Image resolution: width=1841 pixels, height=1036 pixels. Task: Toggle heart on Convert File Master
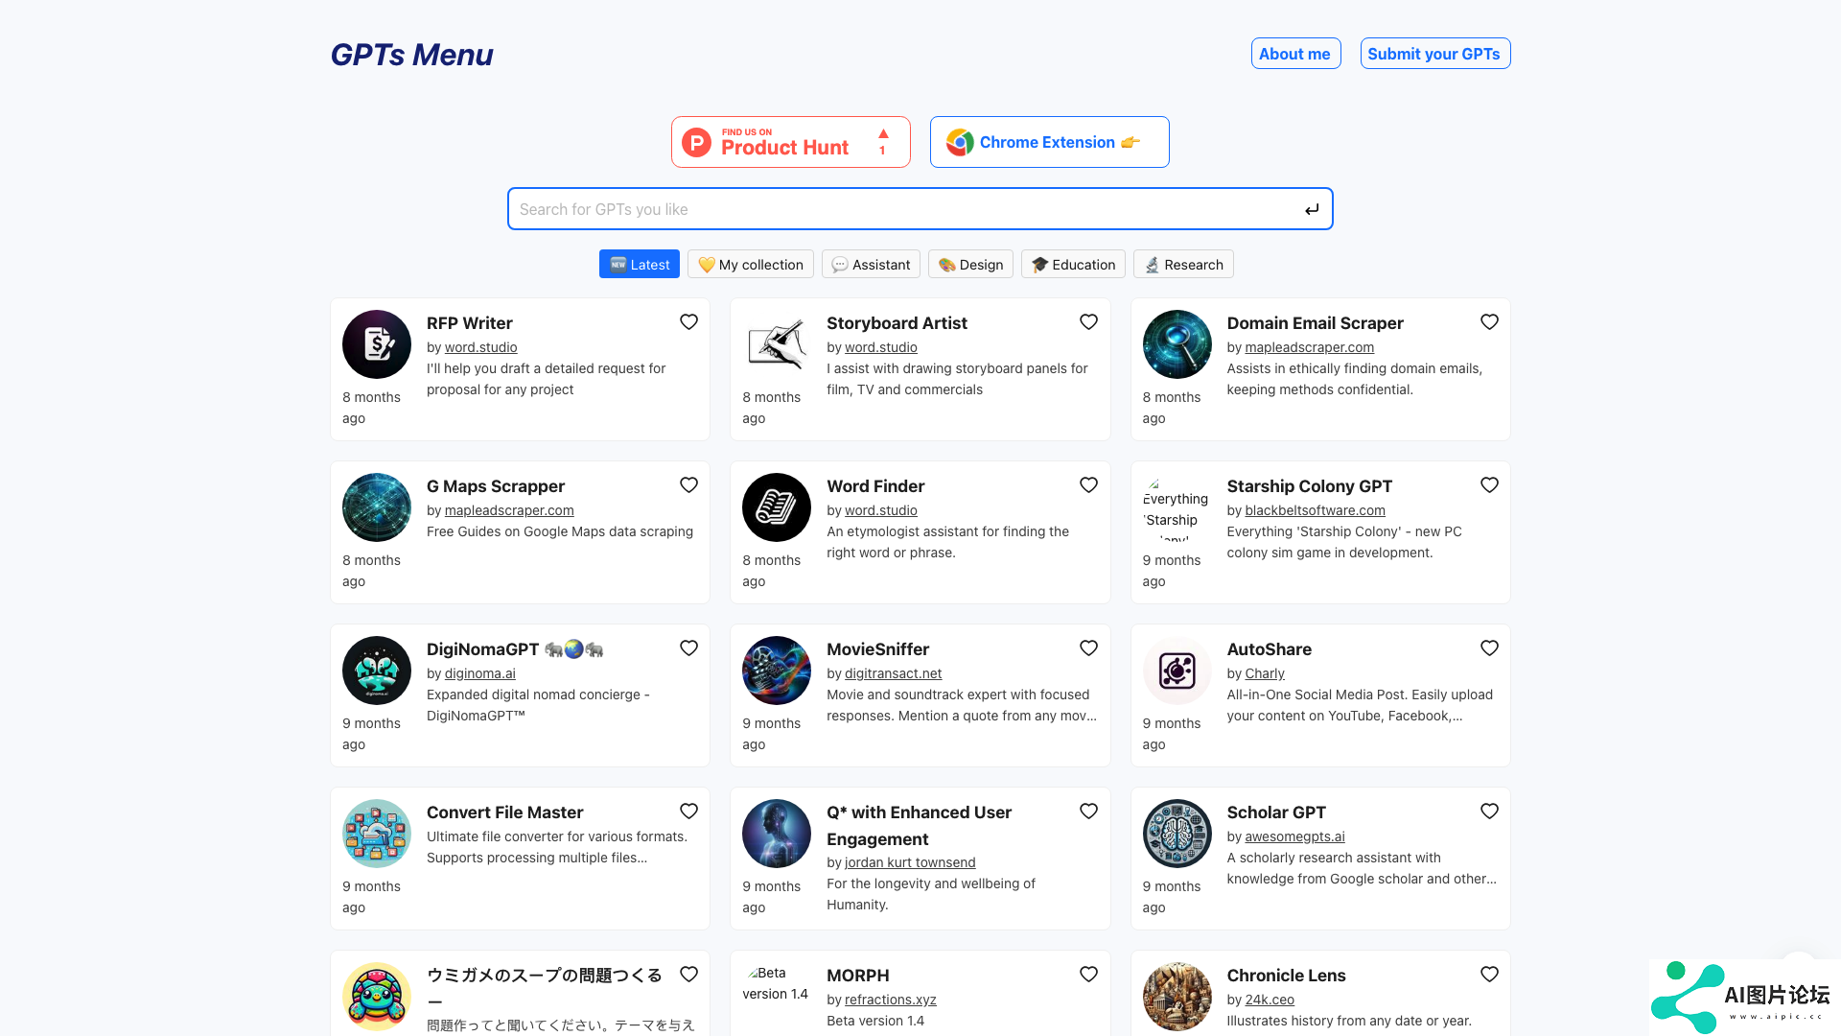click(688, 812)
